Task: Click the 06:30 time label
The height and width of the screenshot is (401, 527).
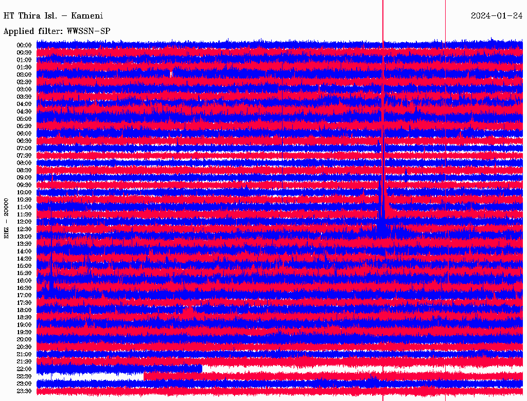Action: [24, 141]
